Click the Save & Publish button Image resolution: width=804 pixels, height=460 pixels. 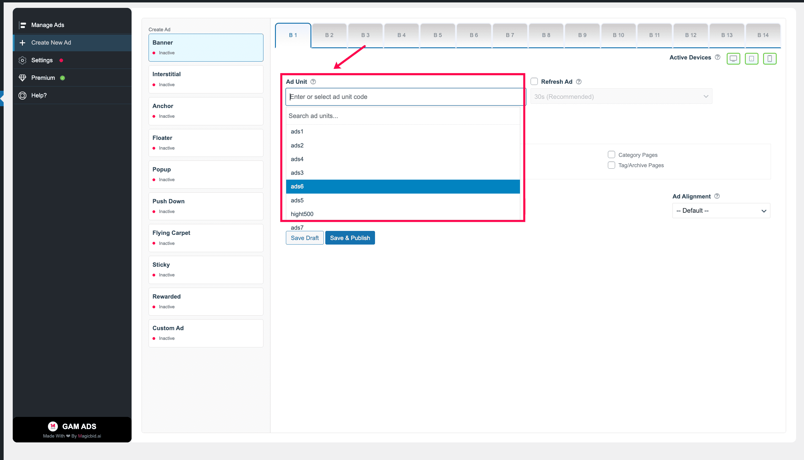pos(350,238)
